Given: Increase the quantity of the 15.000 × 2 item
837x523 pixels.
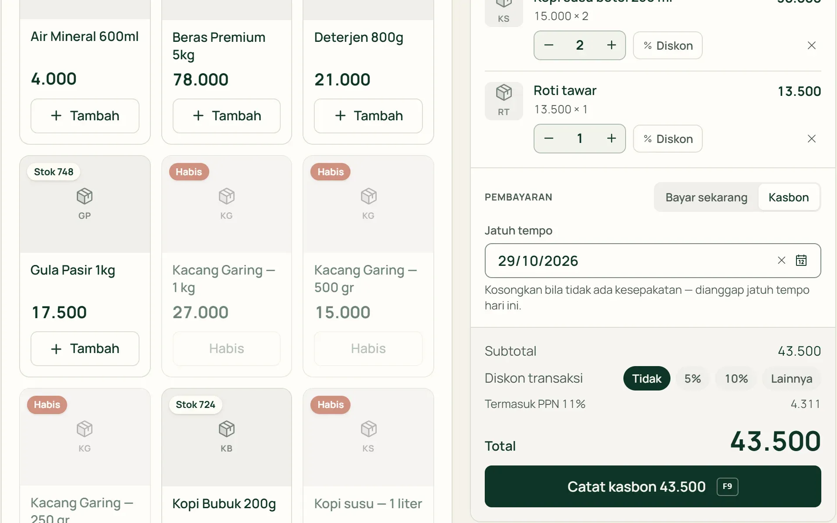Looking at the screenshot, I should 611,45.
